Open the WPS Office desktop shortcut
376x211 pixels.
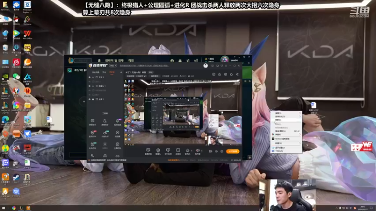coord(27,34)
